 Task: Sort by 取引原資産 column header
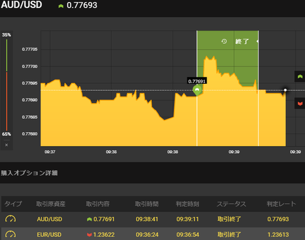click(x=51, y=204)
